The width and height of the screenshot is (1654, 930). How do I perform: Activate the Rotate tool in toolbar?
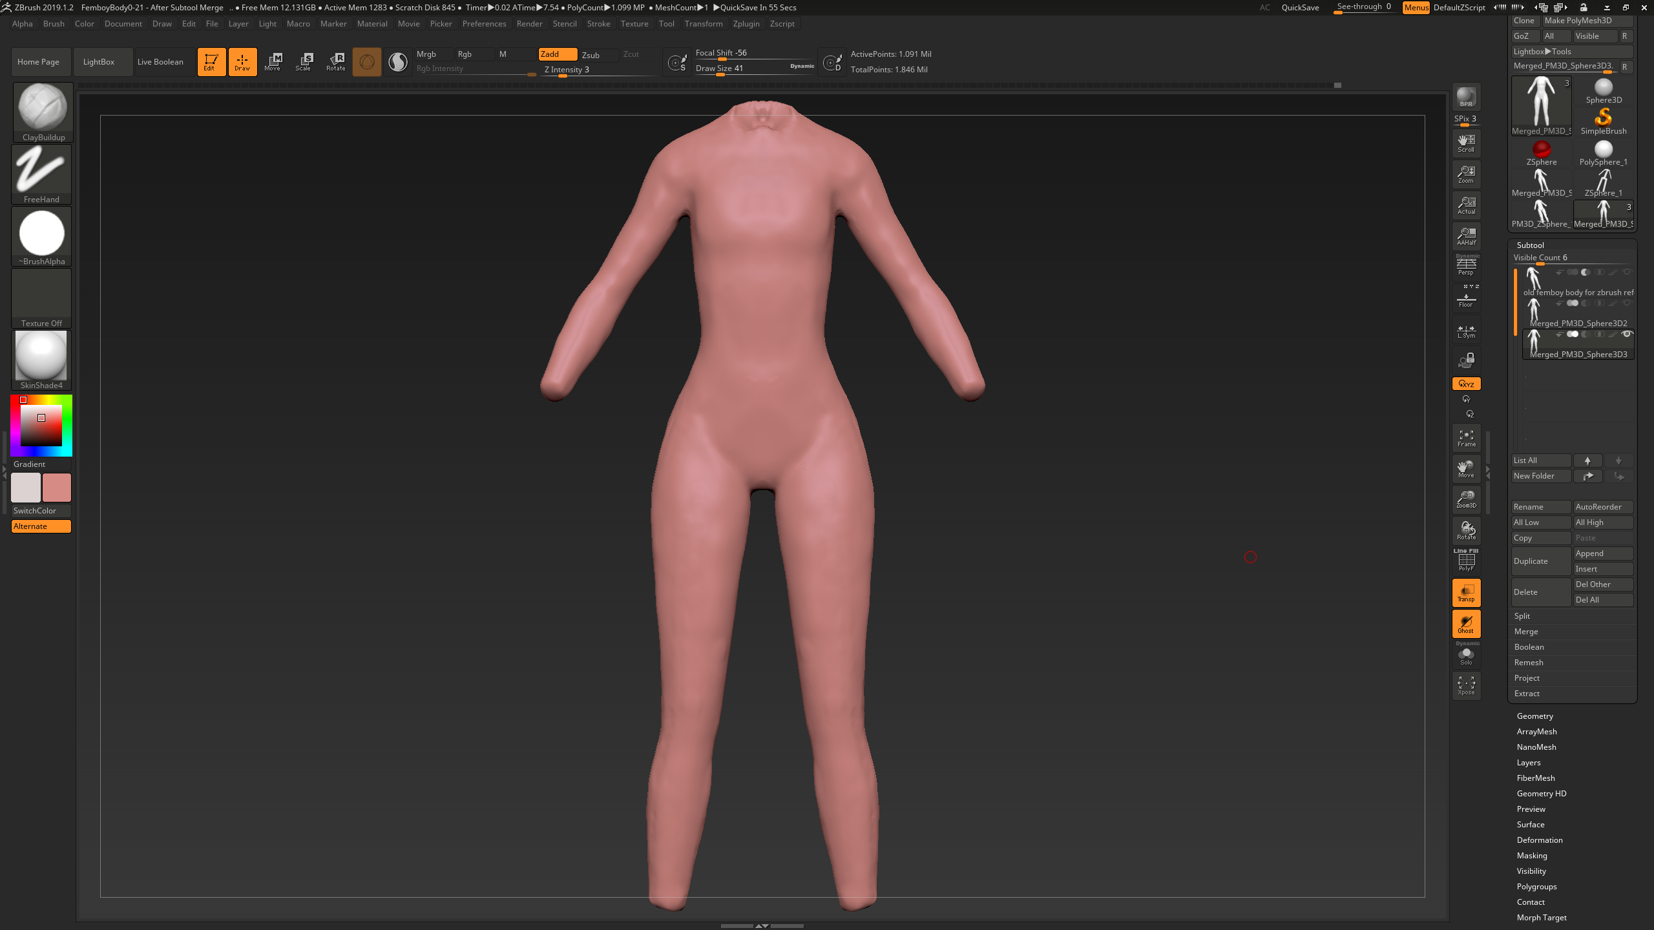tap(335, 62)
